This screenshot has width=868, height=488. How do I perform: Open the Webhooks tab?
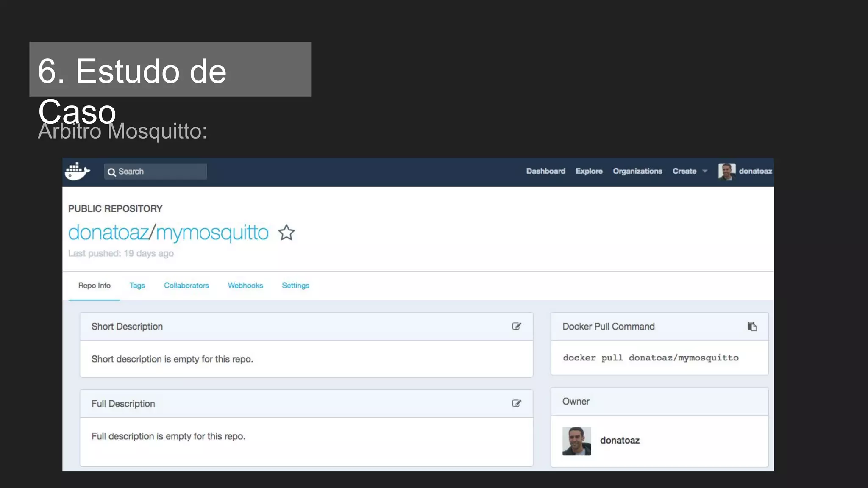(245, 286)
